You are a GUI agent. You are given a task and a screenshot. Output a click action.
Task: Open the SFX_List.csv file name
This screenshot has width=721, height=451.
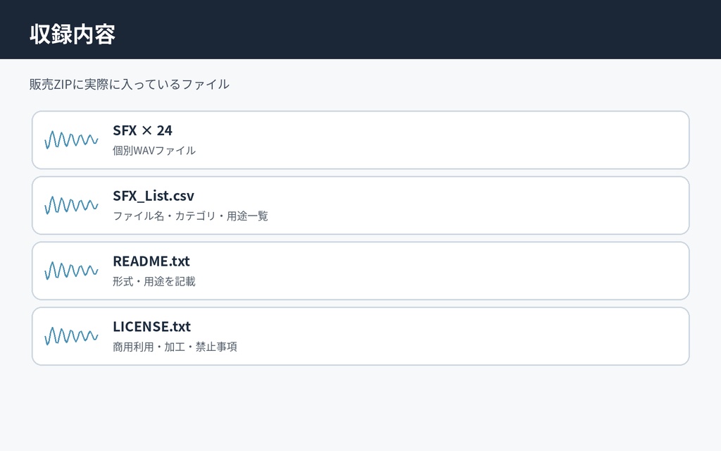coord(153,196)
